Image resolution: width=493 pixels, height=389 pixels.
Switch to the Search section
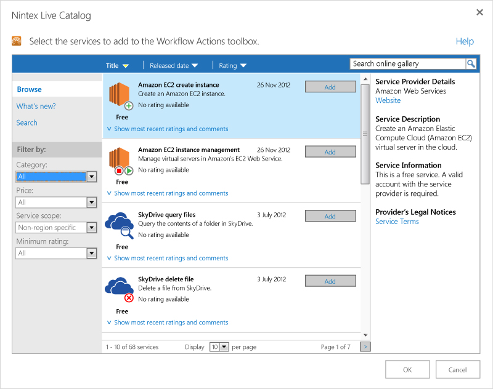coord(26,122)
